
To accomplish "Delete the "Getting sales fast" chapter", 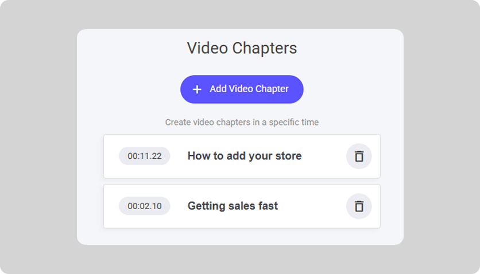I will pyautogui.click(x=359, y=206).
